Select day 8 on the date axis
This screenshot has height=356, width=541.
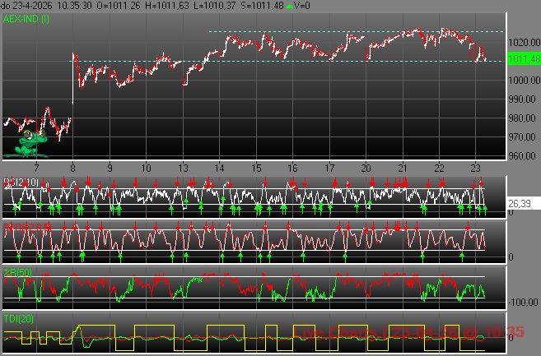pos(73,167)
